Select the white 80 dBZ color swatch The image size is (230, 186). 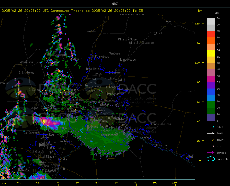pos(211,21)
